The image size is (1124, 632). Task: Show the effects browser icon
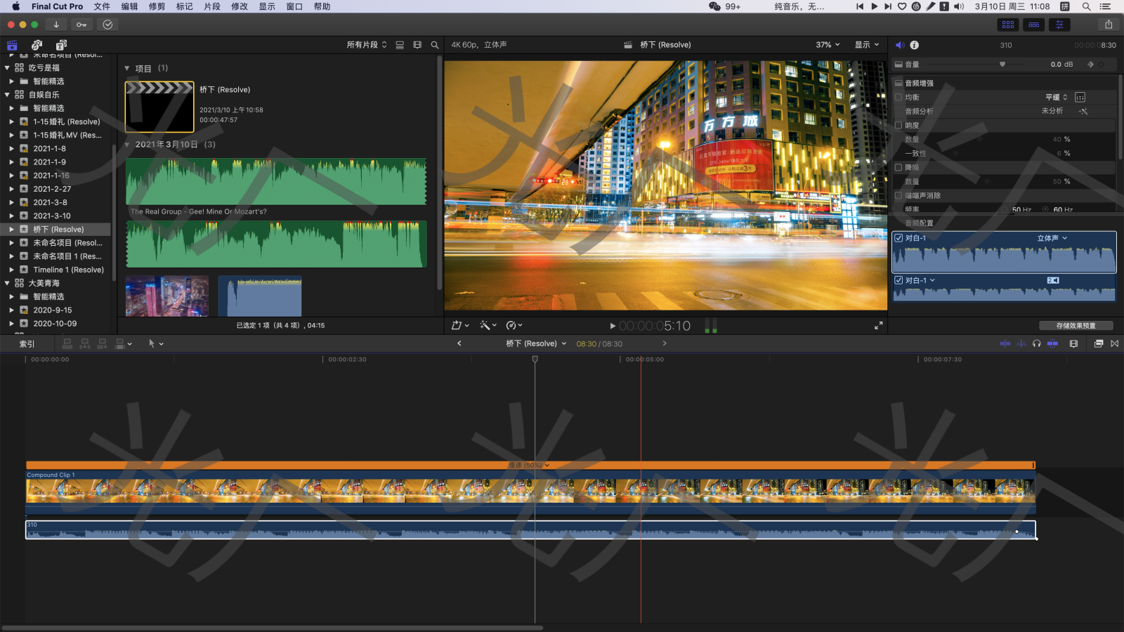pos(1099,343)
